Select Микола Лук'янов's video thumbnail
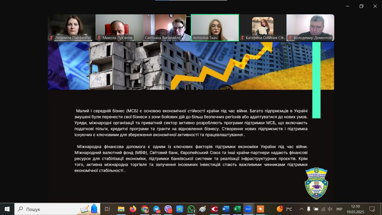The image size is (382, 215). click(119, 28)
